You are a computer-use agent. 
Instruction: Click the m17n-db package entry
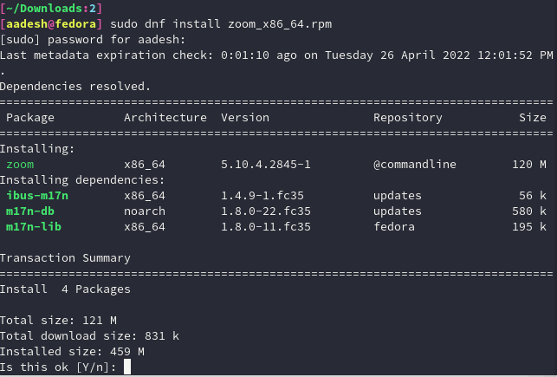tap(30, 211)
